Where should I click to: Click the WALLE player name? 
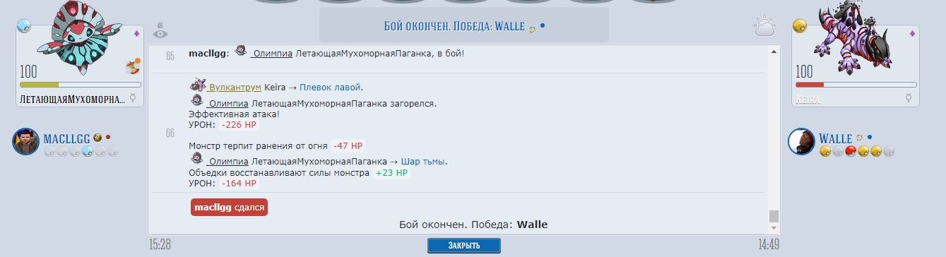click(x=836, y=138)
